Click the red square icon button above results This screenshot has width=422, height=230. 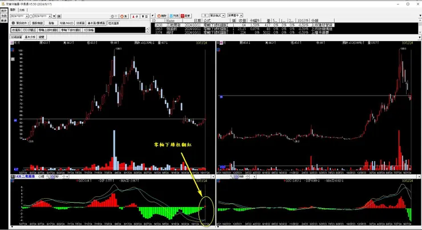point(186,16)
